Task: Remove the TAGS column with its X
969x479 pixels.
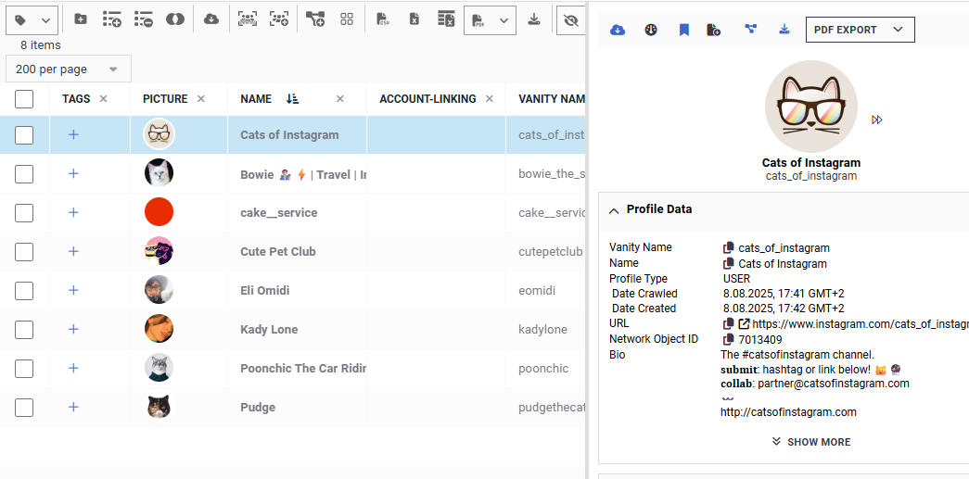Action: click(103, 99)
